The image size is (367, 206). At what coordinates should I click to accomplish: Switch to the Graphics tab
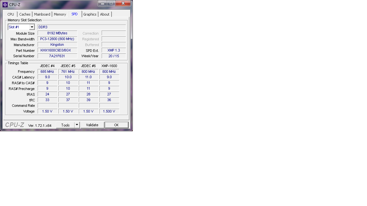tap(90, 14)
